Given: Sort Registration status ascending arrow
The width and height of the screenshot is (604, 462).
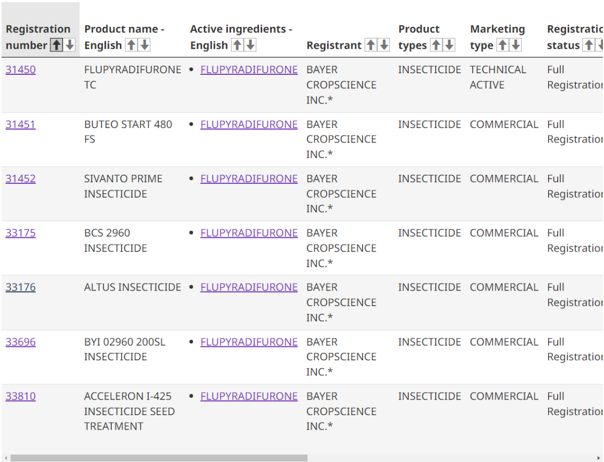Looking at the screenshot, I should [x=588, y=45].
